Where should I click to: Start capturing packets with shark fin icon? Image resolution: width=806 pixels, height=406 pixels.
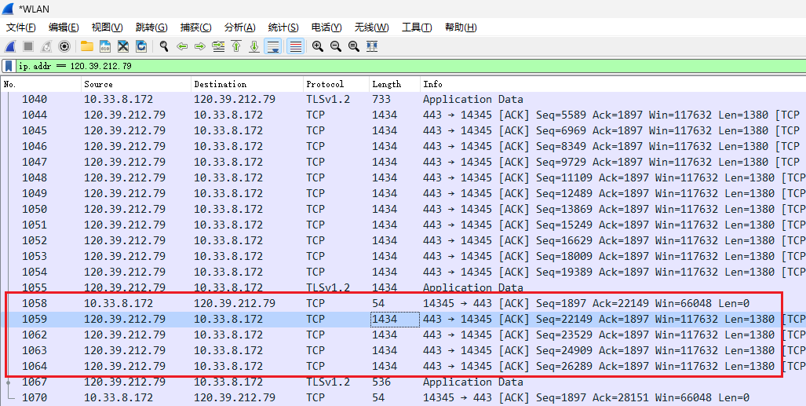pyautogui.click(x=9, y=46)
